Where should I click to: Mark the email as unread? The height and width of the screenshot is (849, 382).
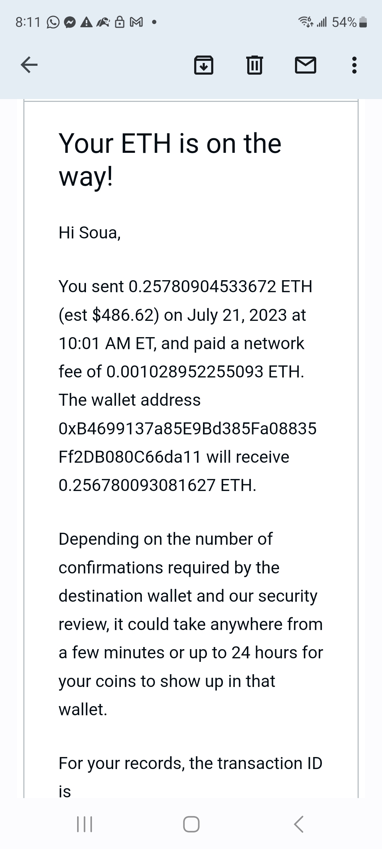305,65
